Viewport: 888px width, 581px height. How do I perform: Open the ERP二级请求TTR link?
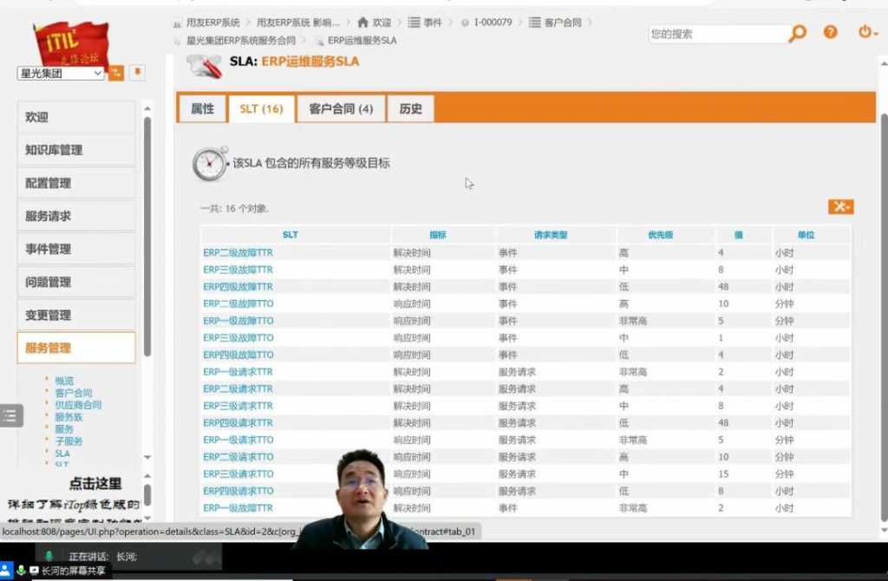click(x=238, y=388)
